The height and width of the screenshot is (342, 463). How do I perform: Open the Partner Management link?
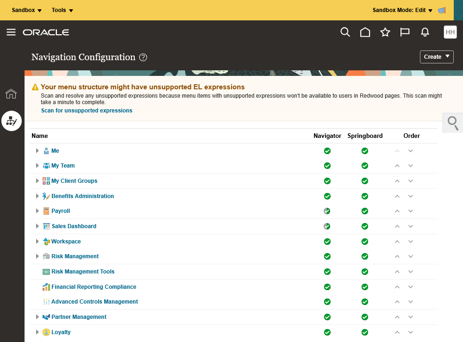tap(79, 317)
